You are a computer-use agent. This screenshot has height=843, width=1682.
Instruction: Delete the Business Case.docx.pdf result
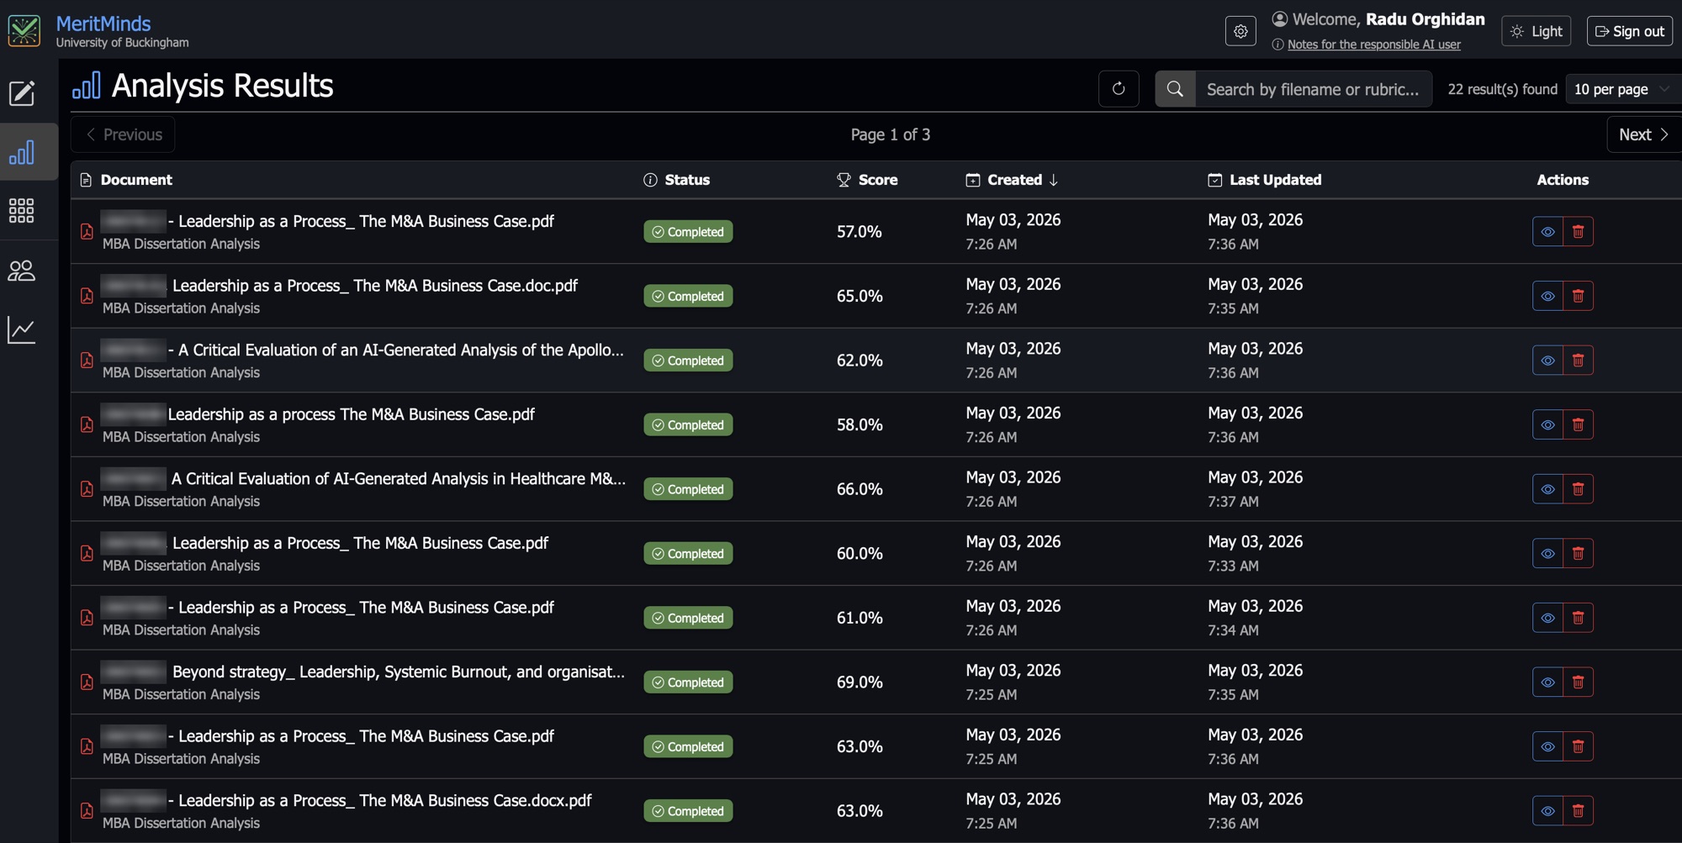(1578, 811)
